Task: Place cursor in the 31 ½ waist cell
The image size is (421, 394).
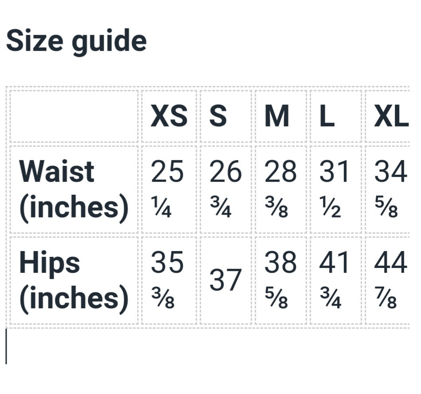Action: click(x=336, y=189)
